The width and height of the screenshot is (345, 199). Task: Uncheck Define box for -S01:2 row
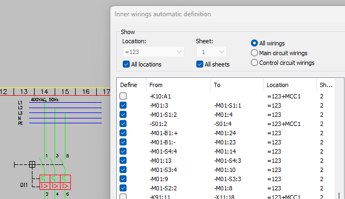coord(123,124)
